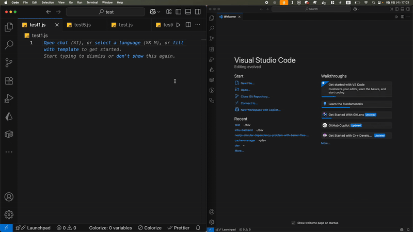Image resolution: width=413 pixels, height=232 pixels.
Task: Toggle the primary side bar in left title bar
Action: tap(179, 11)
